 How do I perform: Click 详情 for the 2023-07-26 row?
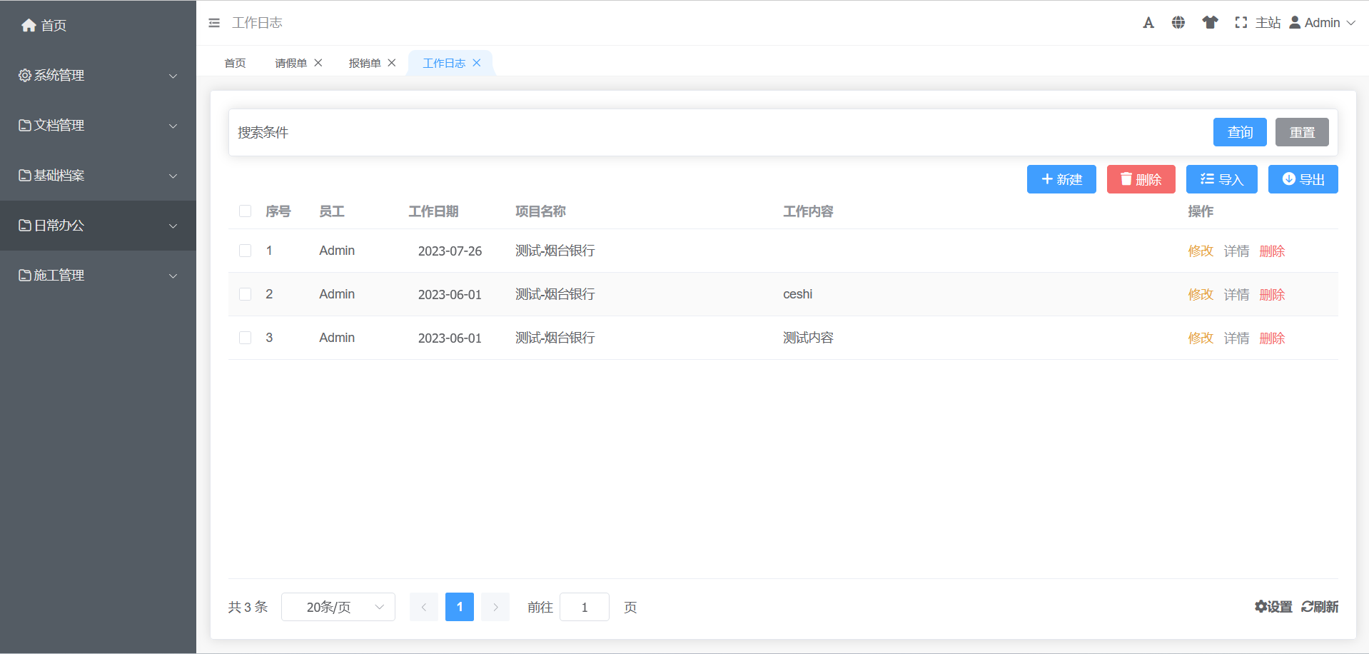[1236, 251]
